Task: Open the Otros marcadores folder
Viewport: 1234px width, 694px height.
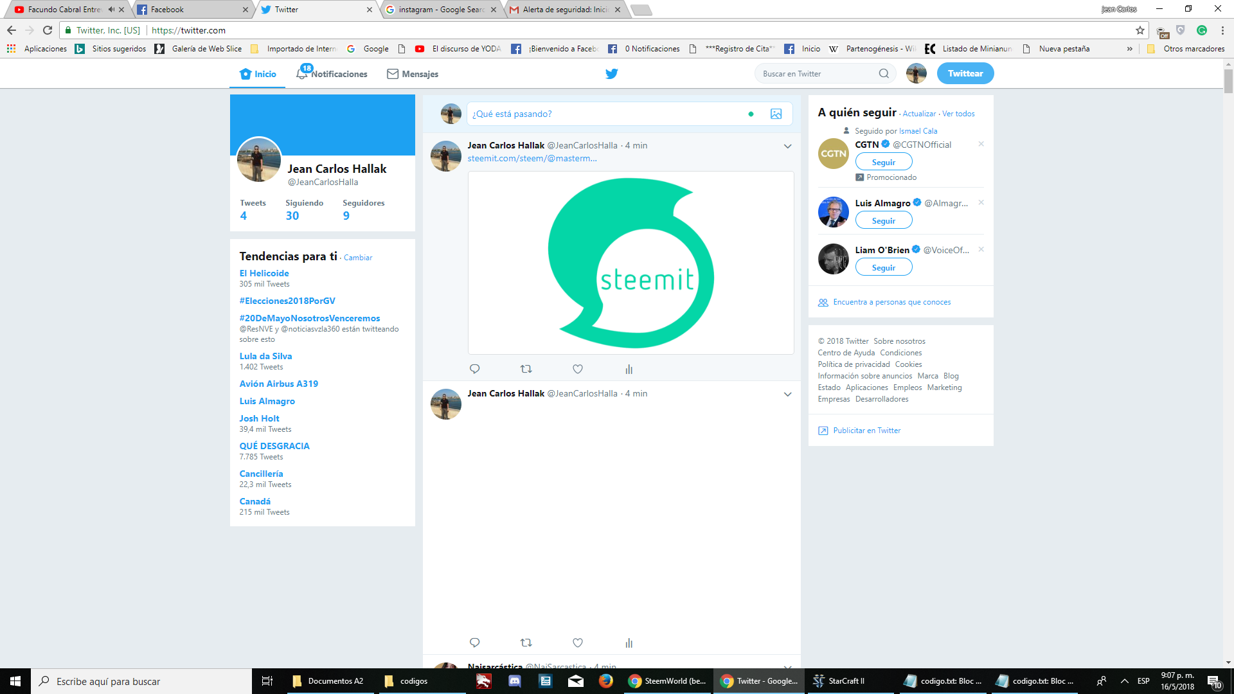Action: click(x=1186, y=49)
